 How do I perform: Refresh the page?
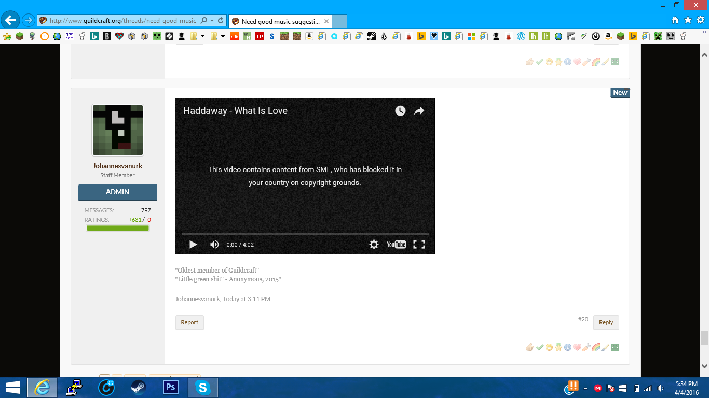pos(221,21)
